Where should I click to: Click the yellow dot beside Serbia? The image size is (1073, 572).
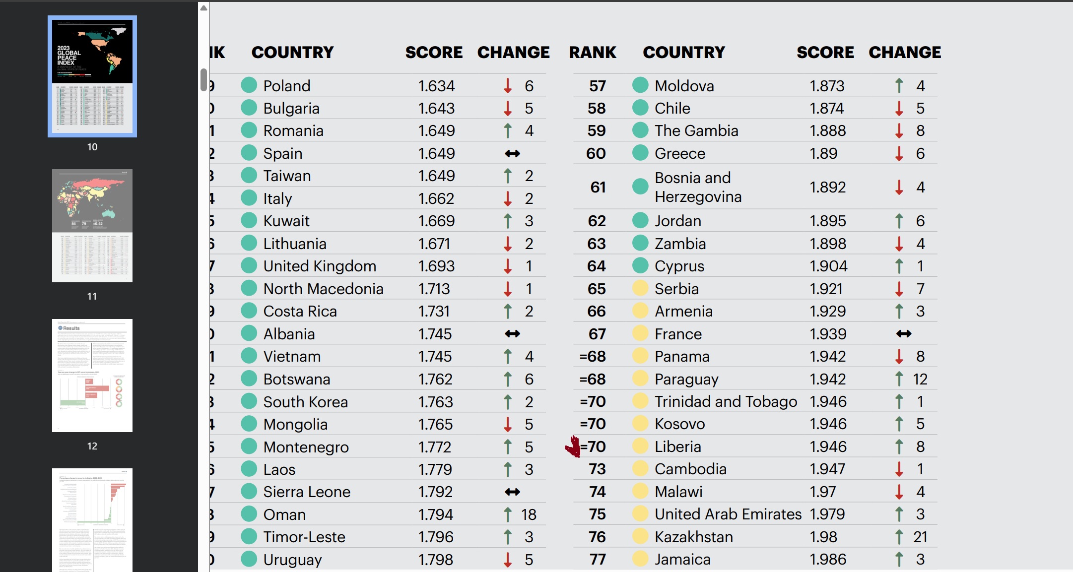pyautogui.click(x=640, y=288)
